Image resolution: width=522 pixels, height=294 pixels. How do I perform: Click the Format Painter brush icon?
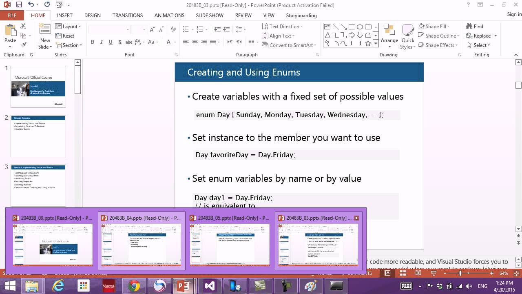pyautogui.click(x=23, y=45)
